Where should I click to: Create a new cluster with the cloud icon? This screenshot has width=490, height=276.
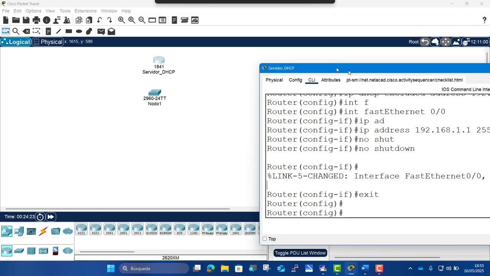435,42
